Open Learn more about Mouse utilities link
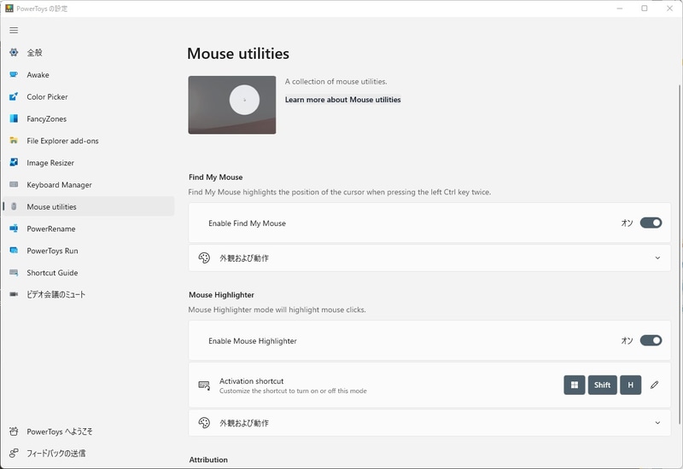This screenshot has width=683, height=469. [x=343, y=100]
